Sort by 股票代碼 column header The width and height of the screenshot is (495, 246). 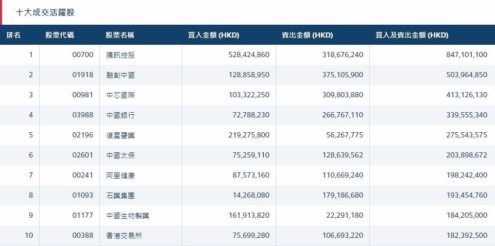(x=59, y=36)
